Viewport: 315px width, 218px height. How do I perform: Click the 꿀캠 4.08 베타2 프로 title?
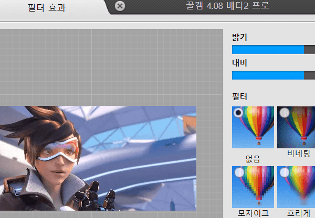coord(227,5)
